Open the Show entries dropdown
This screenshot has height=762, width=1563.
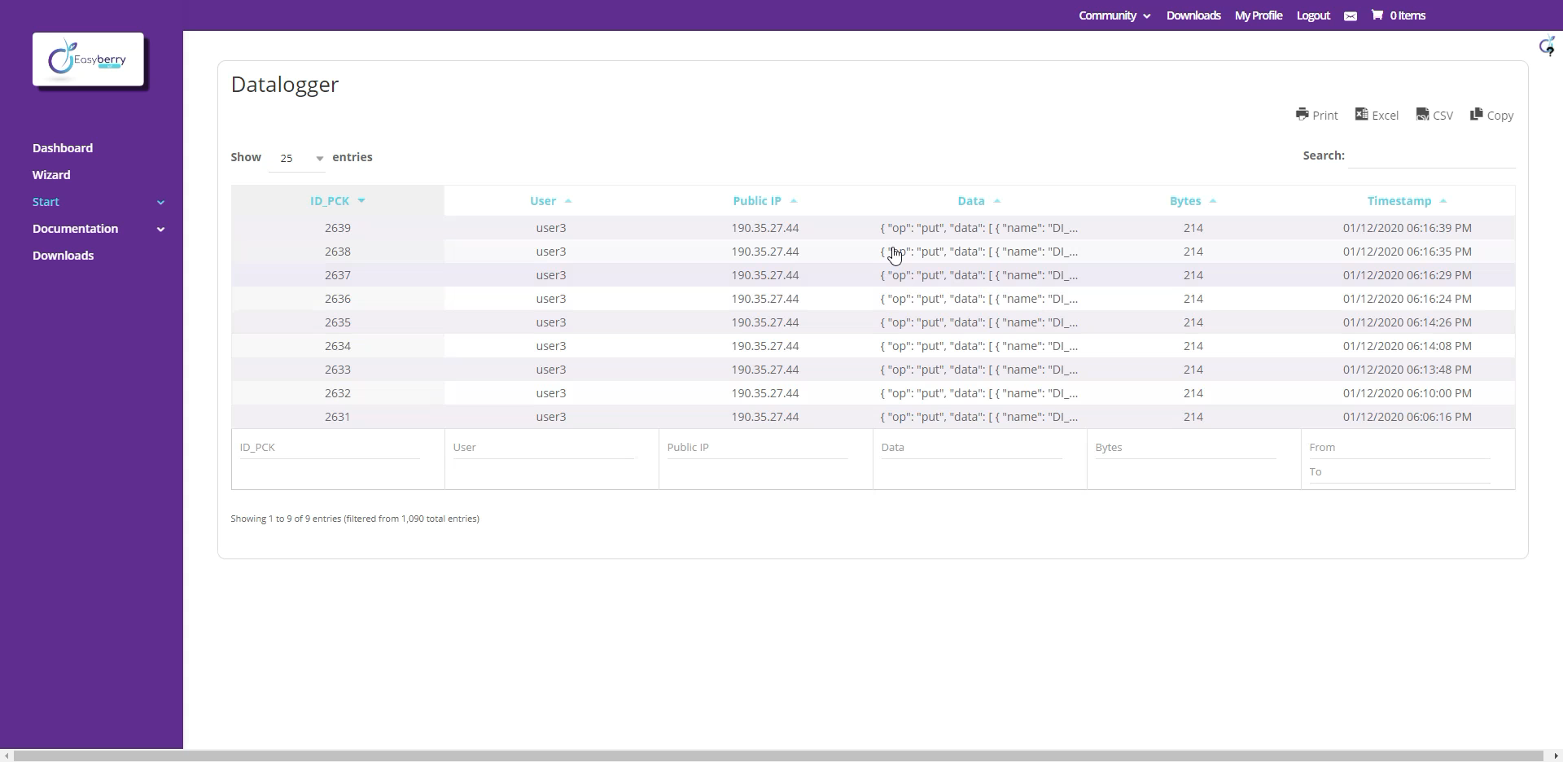(297, 158)
